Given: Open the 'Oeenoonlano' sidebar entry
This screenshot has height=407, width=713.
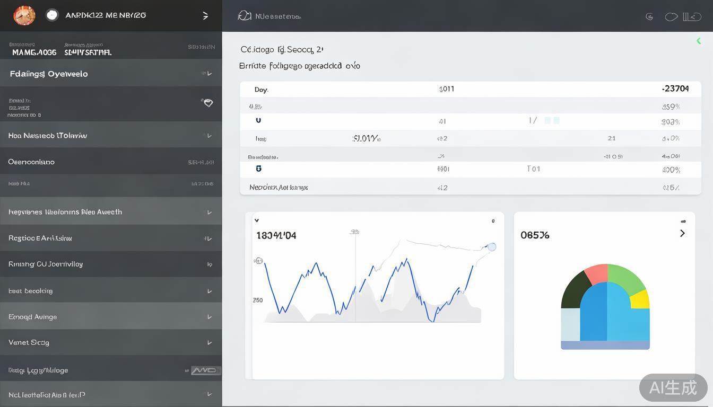Looking at the screenshot, I should (31, 162).
